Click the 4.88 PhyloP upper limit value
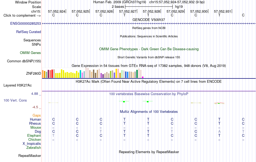This screenshot has width=256, height=162. click(x=34, y=94)
